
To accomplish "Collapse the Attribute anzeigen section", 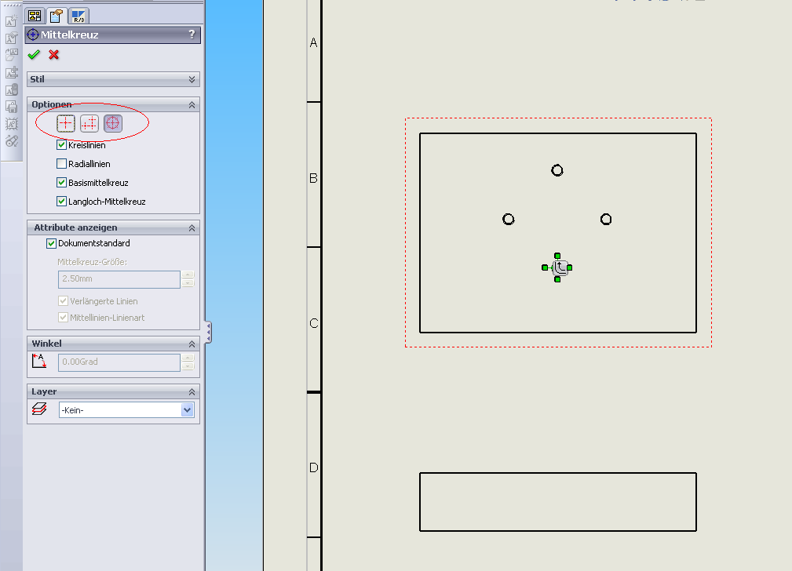I will (192, 227).
